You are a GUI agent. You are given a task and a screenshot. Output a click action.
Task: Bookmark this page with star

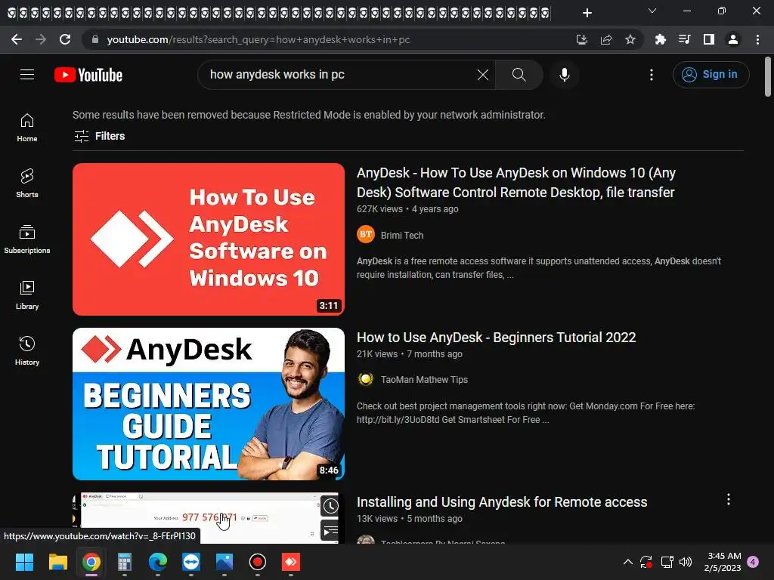630,39
